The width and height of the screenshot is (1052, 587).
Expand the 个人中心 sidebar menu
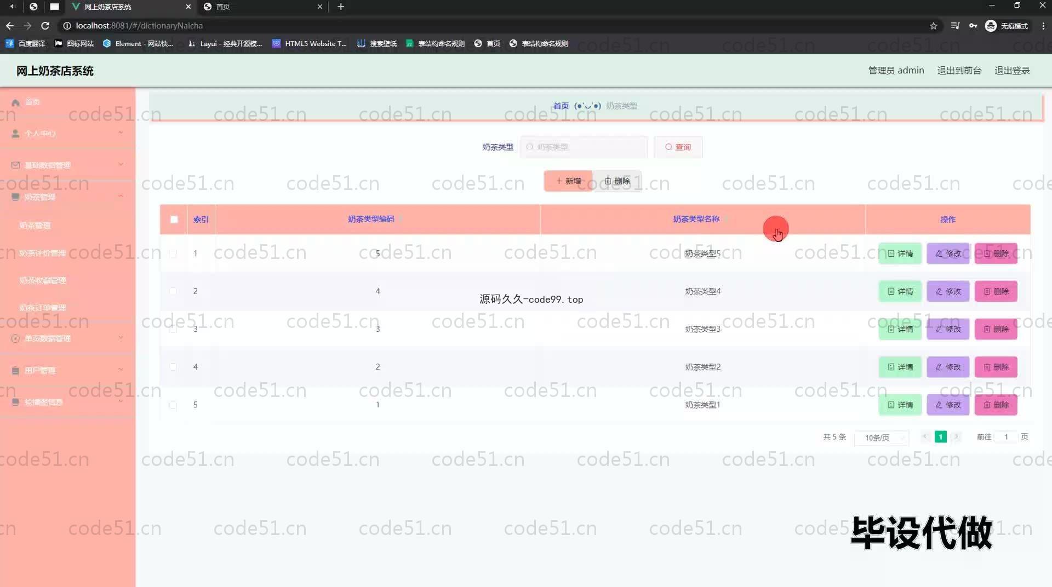click(67, 133)
